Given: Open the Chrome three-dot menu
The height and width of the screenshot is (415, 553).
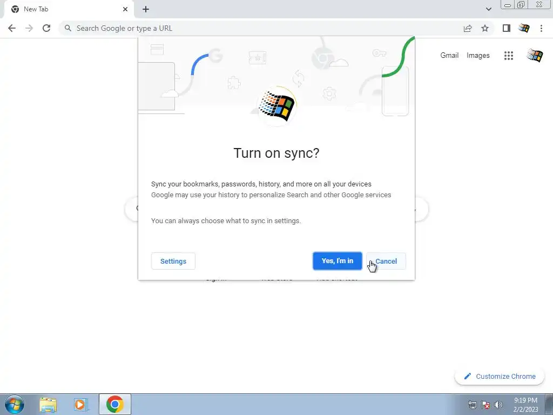Looking at the screenshot, I should tap(541, 28).
